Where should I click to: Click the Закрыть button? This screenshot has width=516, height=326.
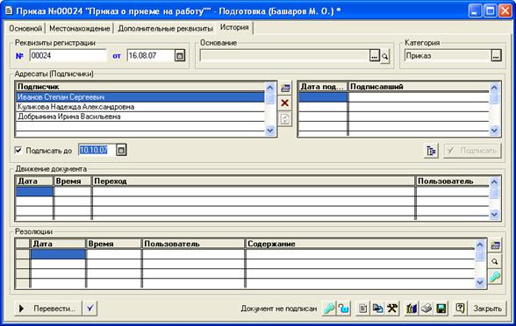point(487,308)
